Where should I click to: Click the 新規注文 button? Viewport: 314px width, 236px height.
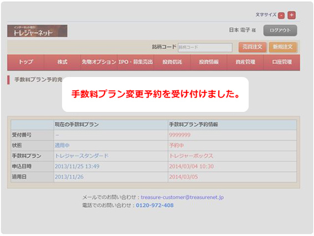[x=283, y=47]
